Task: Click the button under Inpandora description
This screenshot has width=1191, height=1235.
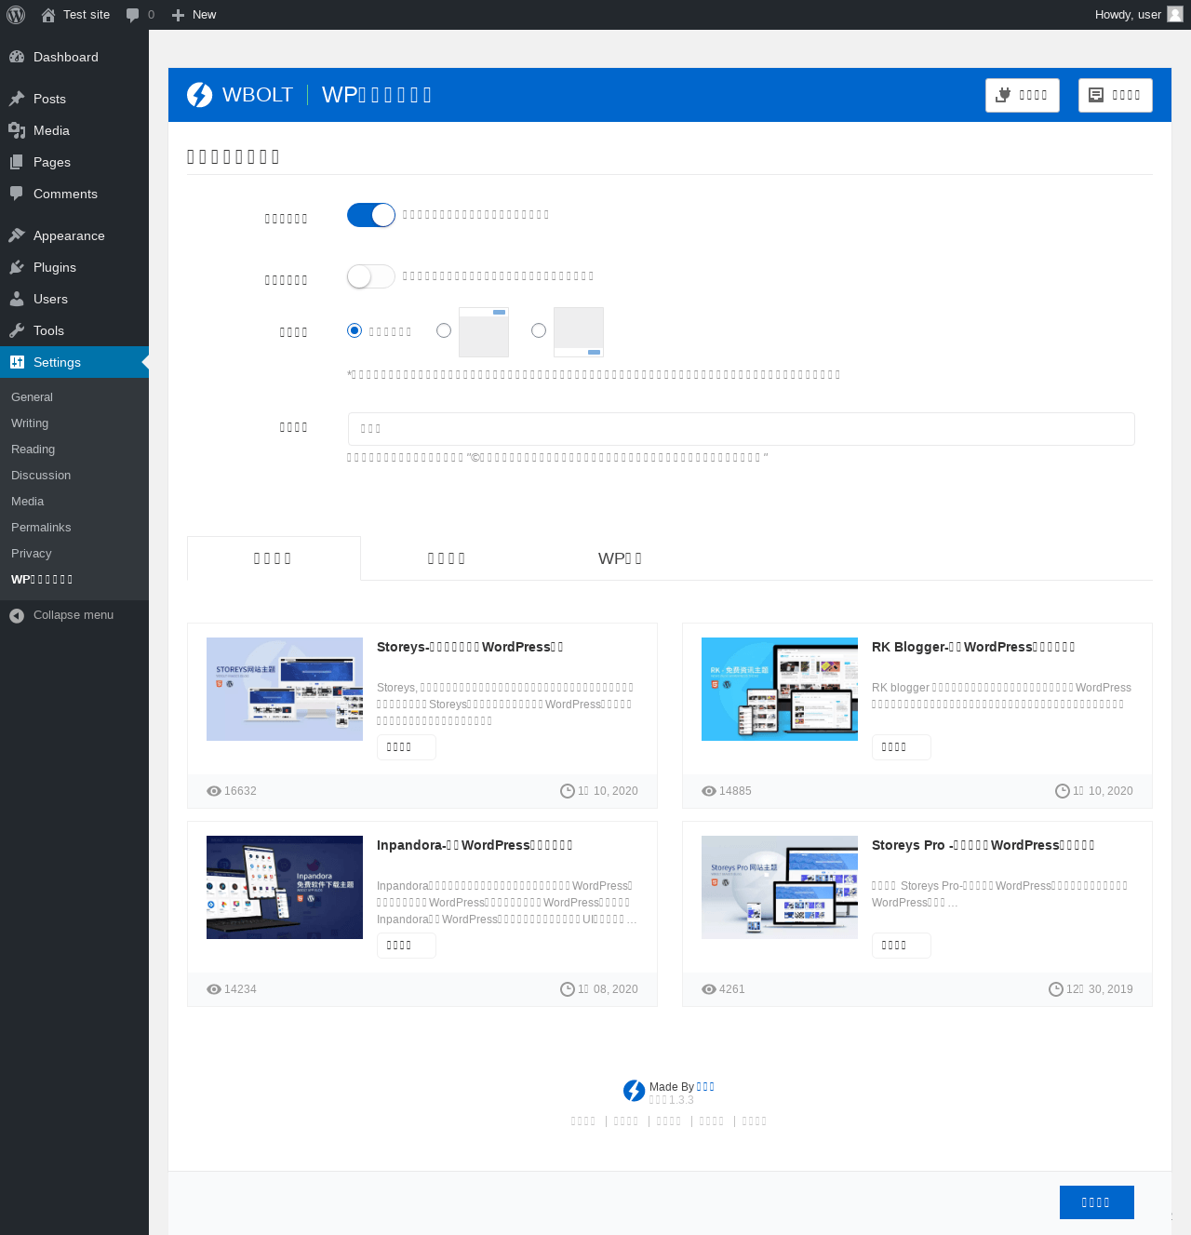Action: coord(407,946)
